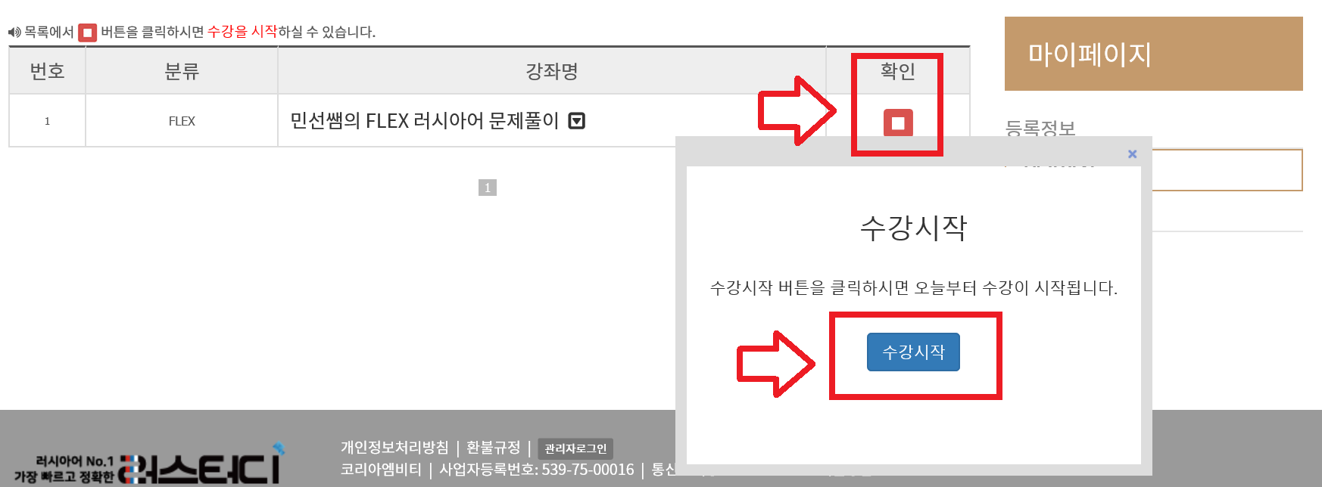Select the 등록정보 menu item

click(x=1040, y=128)
